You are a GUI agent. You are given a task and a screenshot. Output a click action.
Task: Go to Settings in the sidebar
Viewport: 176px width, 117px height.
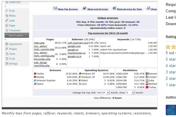tap(13, 63)
